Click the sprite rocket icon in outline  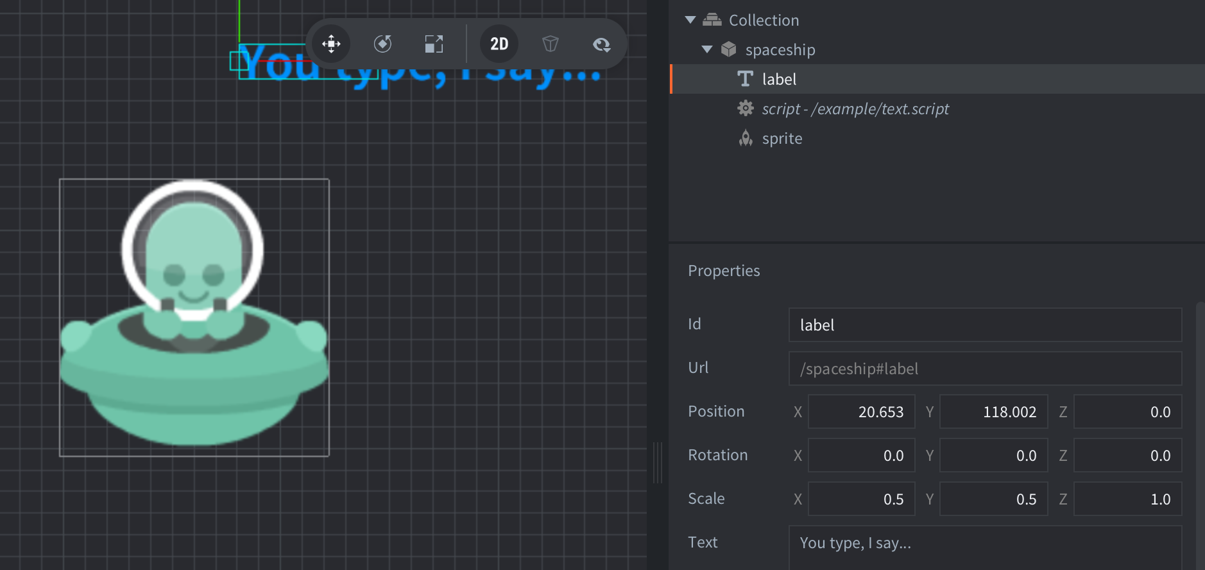click(x=745, y=138)
